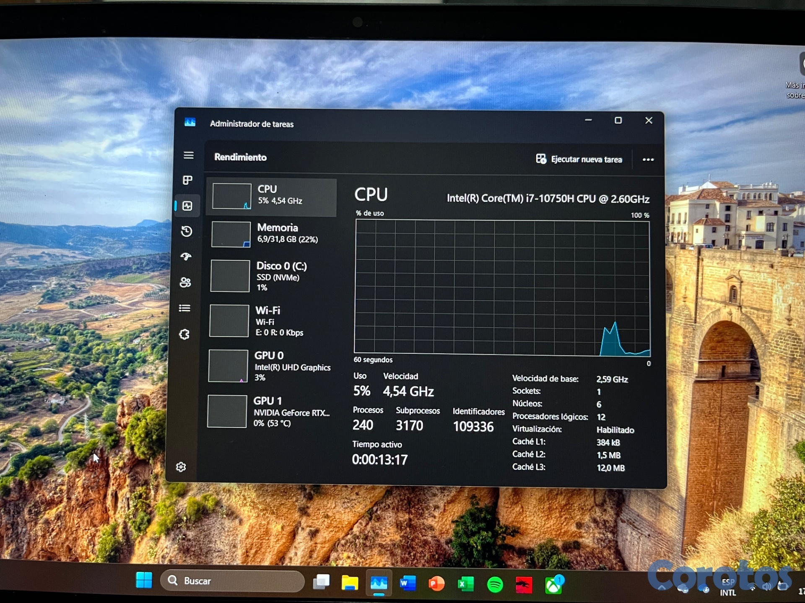
Task: Open the Startup apps icon
Action: tap(186, 256)
